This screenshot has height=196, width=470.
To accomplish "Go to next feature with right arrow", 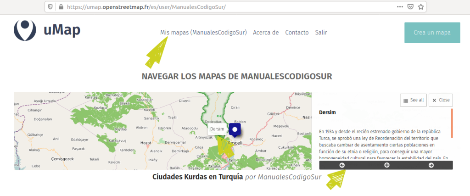I will tap(431, 165).
